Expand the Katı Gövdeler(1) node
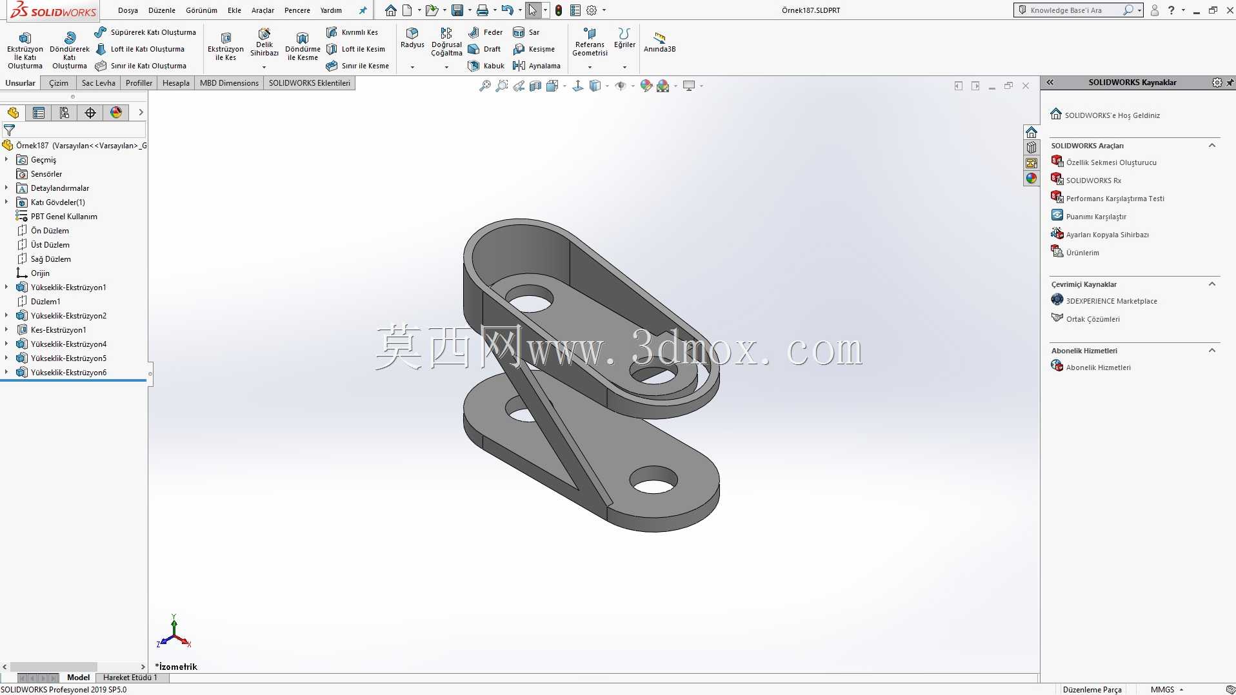The height and width of the screenshot is (695, 1236). pyautogui.click(x=6, y=202)
